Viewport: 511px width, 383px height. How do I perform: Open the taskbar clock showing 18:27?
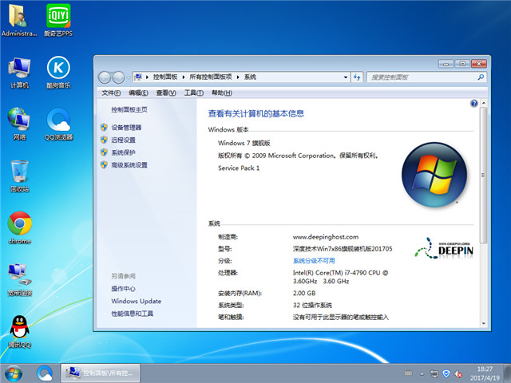tap(485, 373)
